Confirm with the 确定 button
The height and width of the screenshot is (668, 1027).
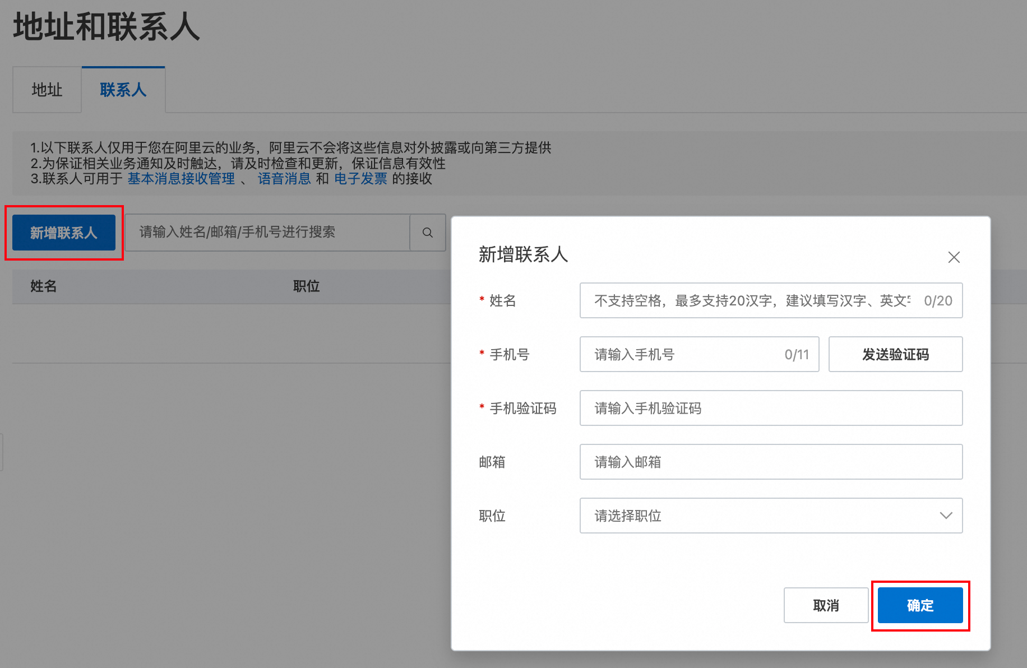[920, 605]
